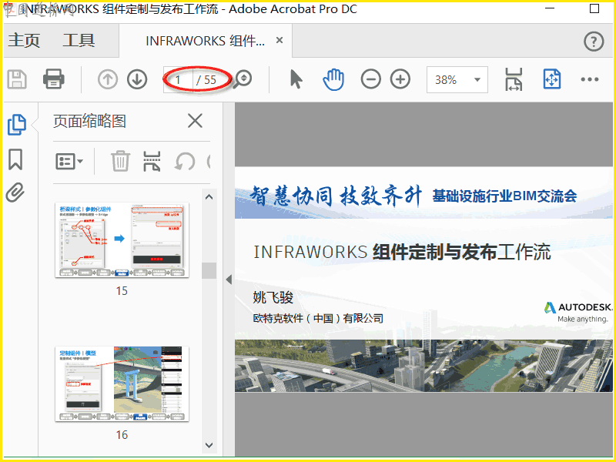
Task: Select the arrow selection tool
Action: [x=296, y=79]
